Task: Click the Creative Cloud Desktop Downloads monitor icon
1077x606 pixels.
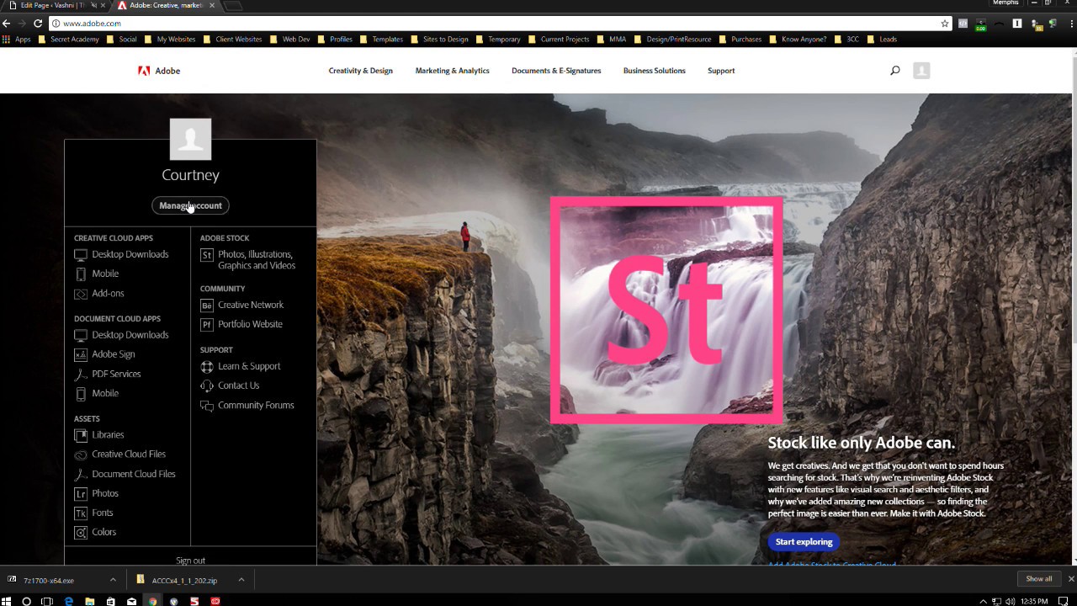Action: tap(81, 254)
